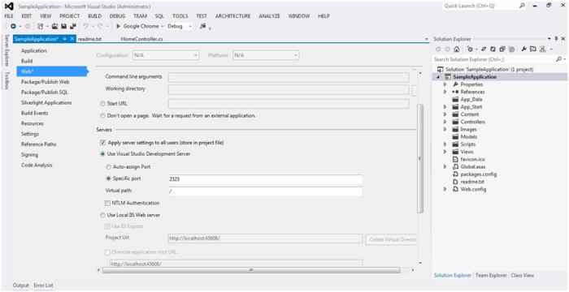This screenshot has width=569, height=292.
Task: Select packages.config in Solution Explorer
Action: 478,174
